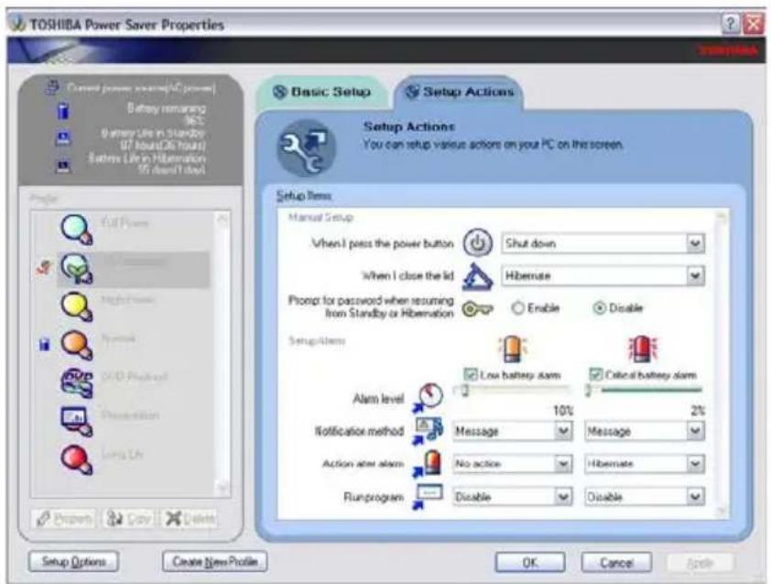
Task: Open critical battery Run program dropdown
Action: [x=645, y=497]
